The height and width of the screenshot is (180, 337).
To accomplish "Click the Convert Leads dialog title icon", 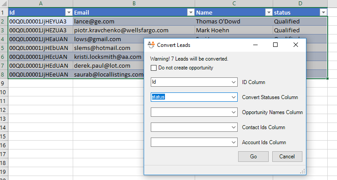I will [x=151, y=45].
